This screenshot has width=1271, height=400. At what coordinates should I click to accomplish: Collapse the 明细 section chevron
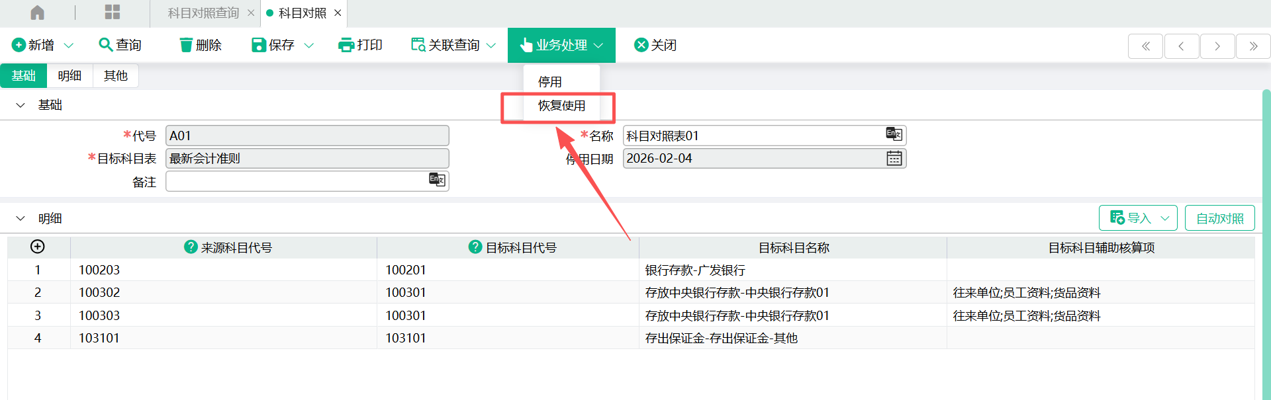click(21, 218)
